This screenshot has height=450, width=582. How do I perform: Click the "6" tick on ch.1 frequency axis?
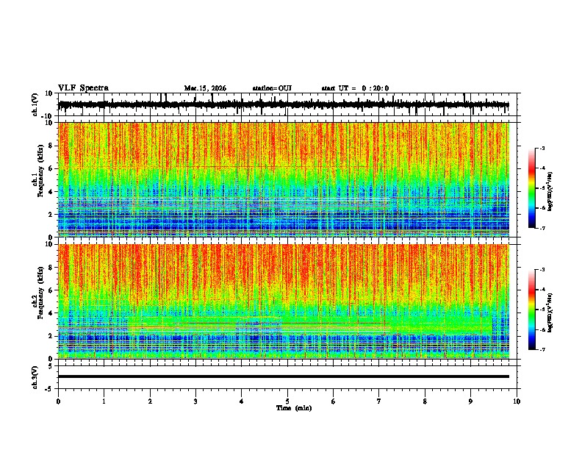(51, 168)
